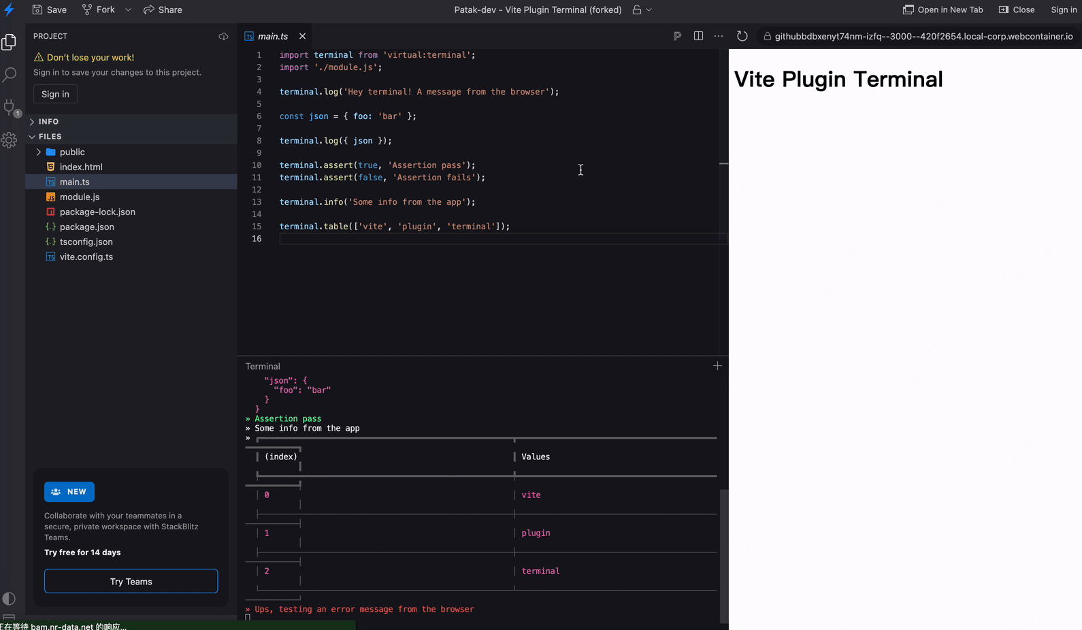The width and height of the screenshot is (1082, 630).
Task: Click the Prettier format icon
Action: pyautogui.click(x=677, y=36)
